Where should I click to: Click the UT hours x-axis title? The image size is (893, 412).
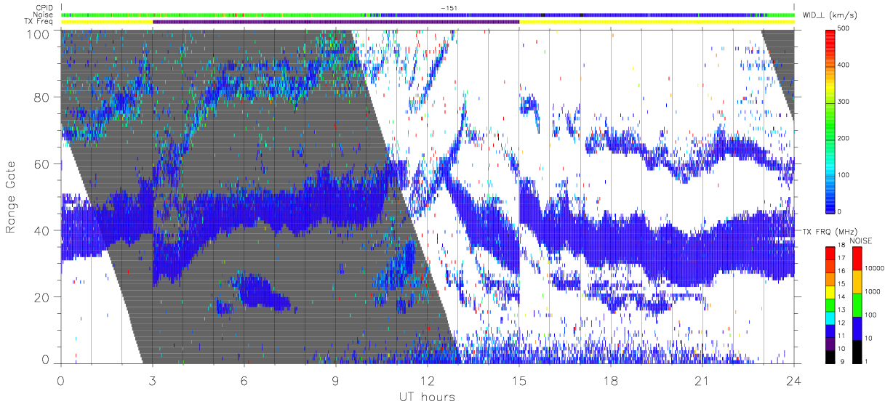click(426, 397)
